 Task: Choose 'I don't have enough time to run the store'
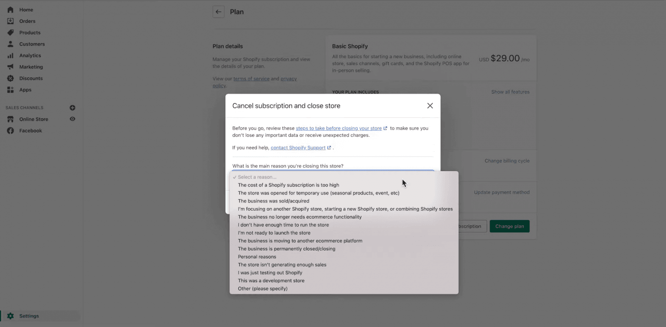[x=344, y=225]
